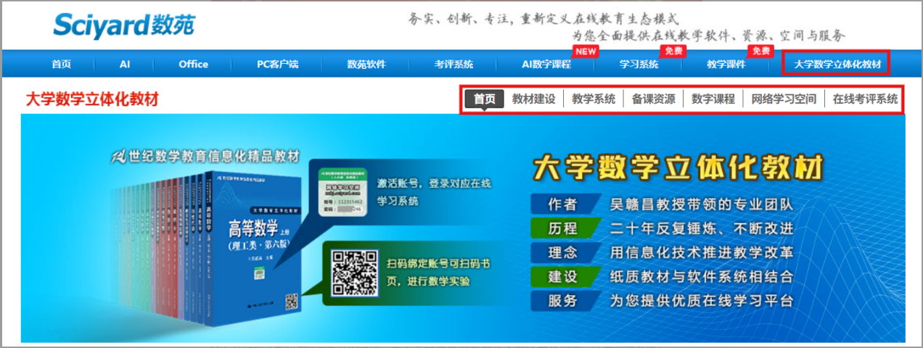This screenshot has width=923, height=348.
Task: Open the 在线考评系统 tab
Action: point(865,99)
